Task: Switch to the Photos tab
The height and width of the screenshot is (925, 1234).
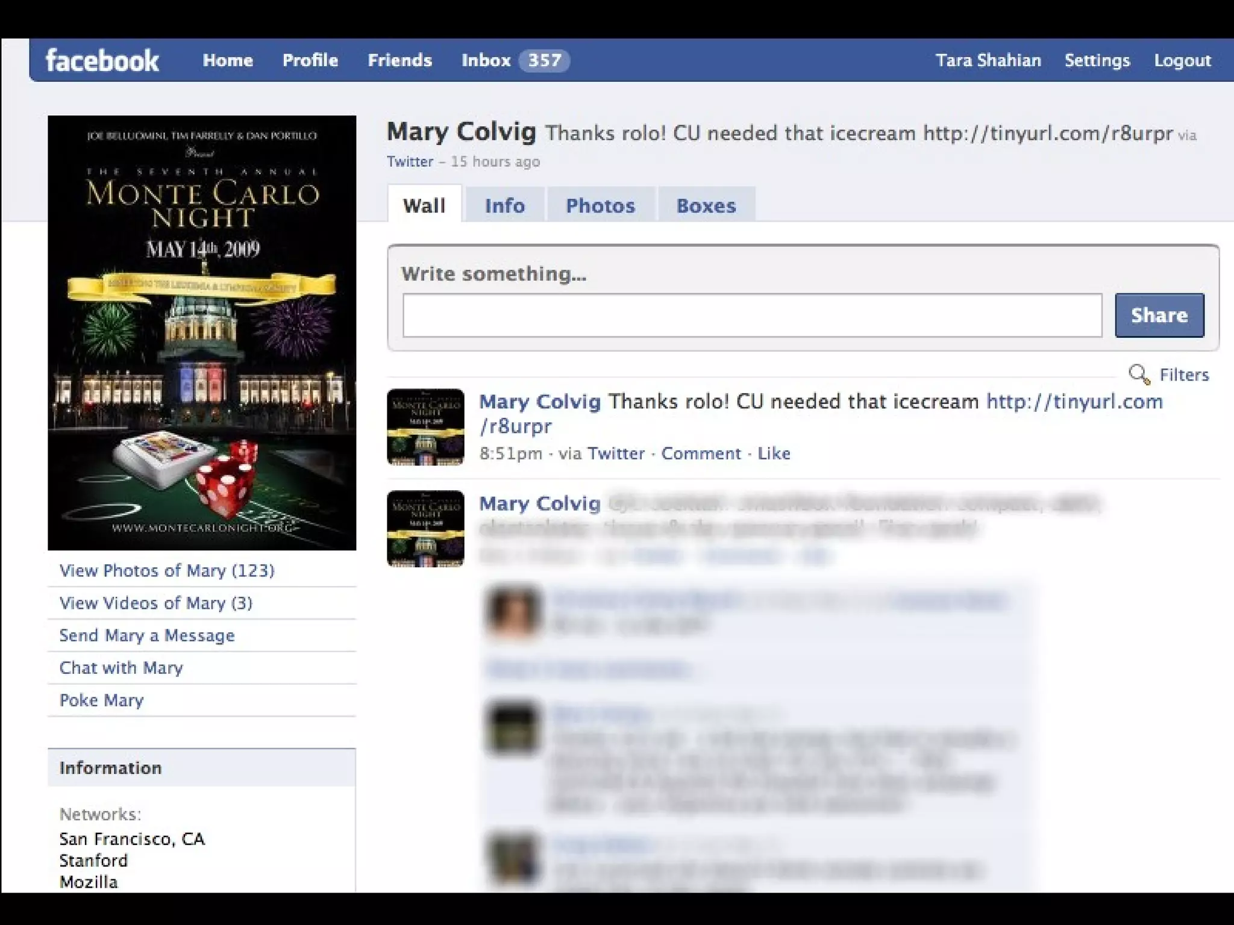Action: tap(600, 206)
